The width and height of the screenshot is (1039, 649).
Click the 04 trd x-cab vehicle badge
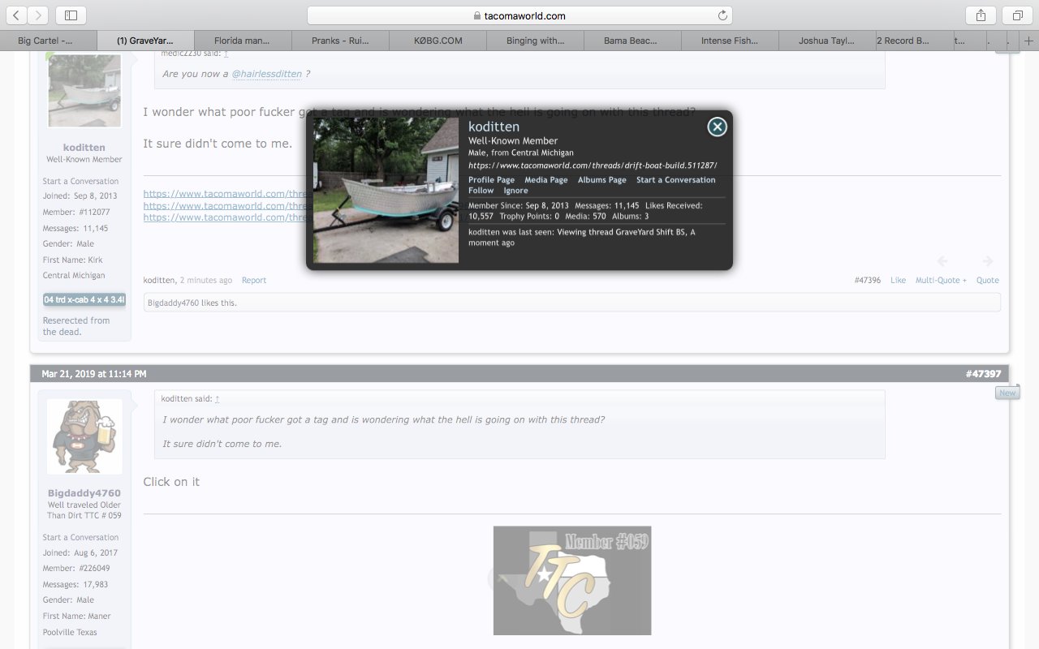point(84,300)
